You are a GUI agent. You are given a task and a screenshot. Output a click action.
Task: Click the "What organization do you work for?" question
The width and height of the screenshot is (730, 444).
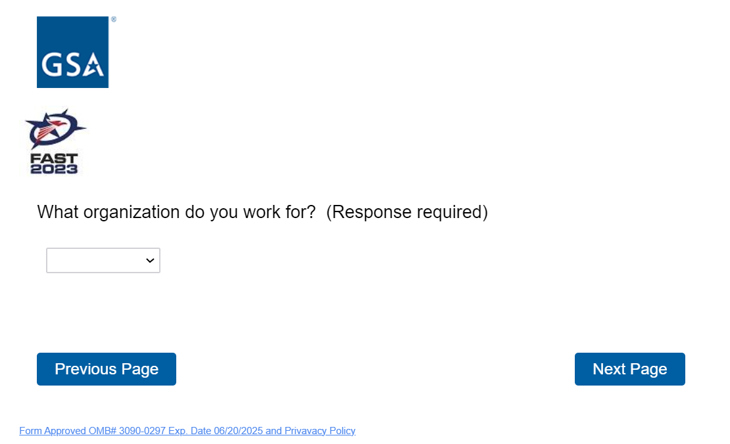tap(176, 212)
